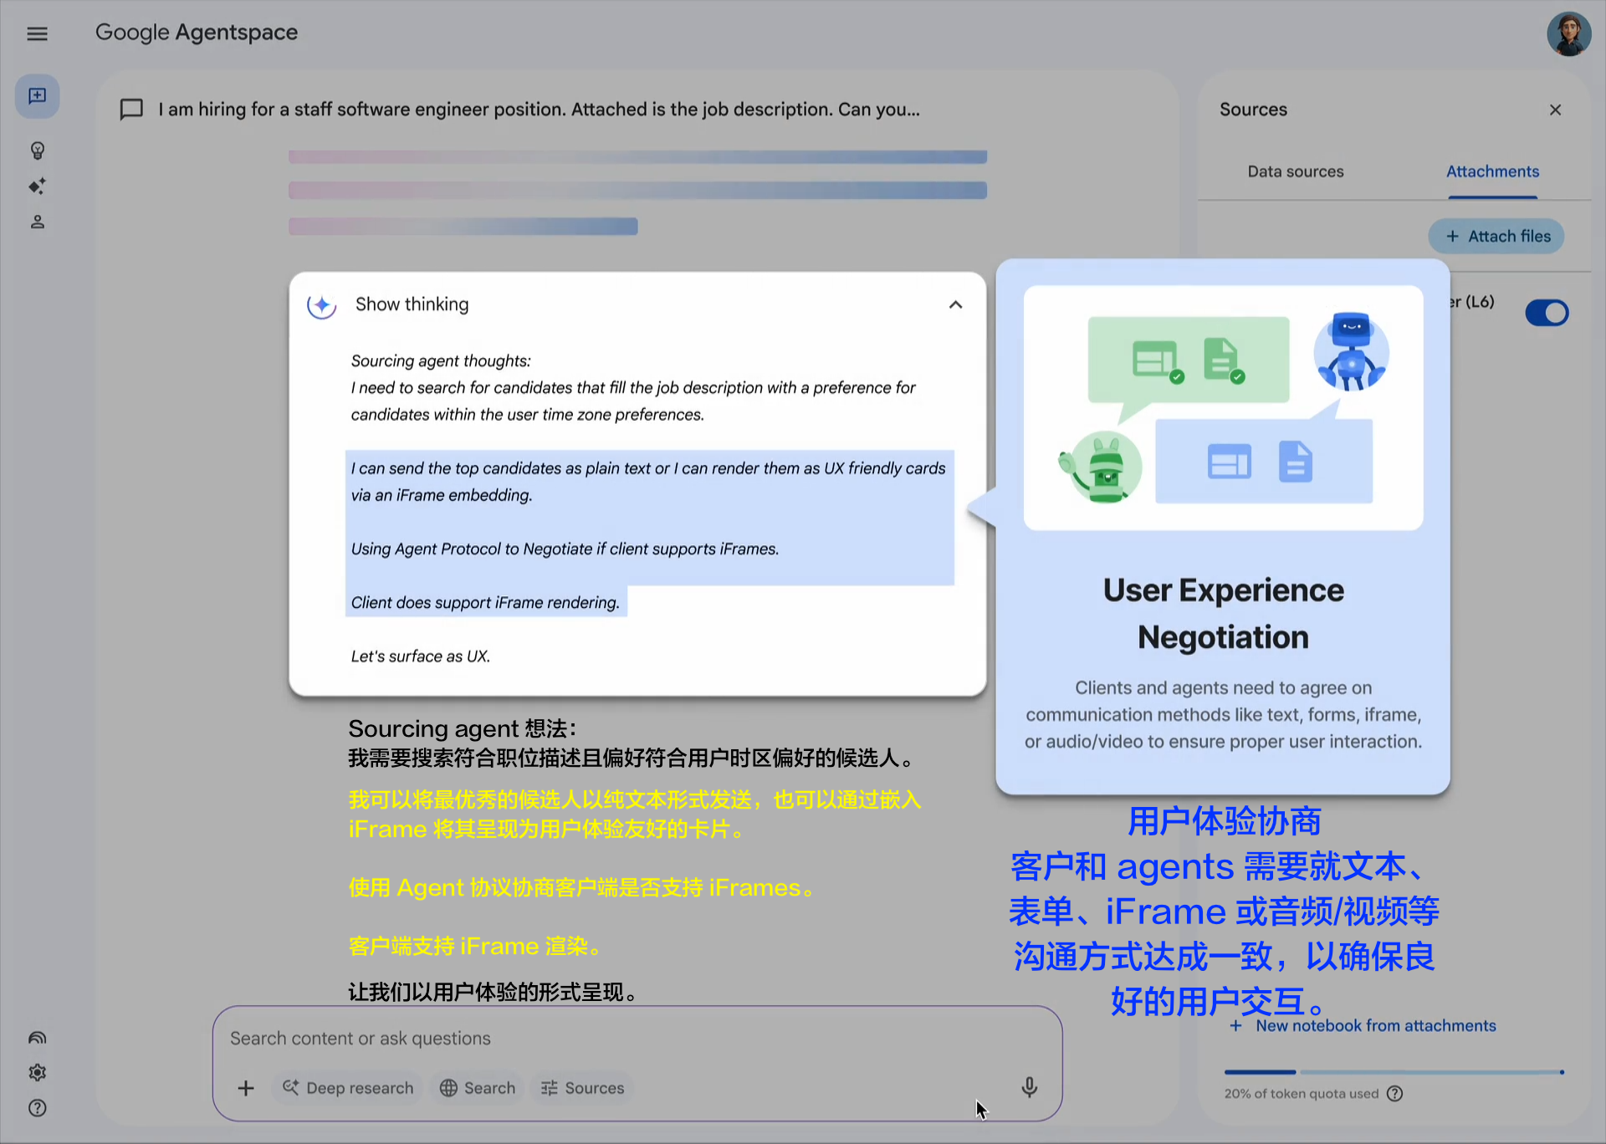Click the Attach files button
The image size is (1606, 1144).
tap(1496, 237)
